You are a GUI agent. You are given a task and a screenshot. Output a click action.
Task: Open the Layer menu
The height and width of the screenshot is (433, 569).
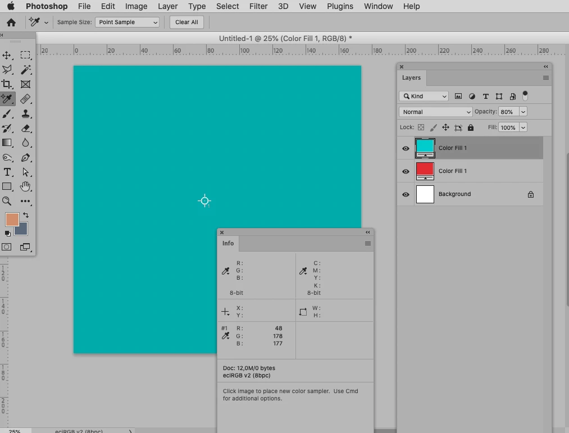[x=167, y=6]
